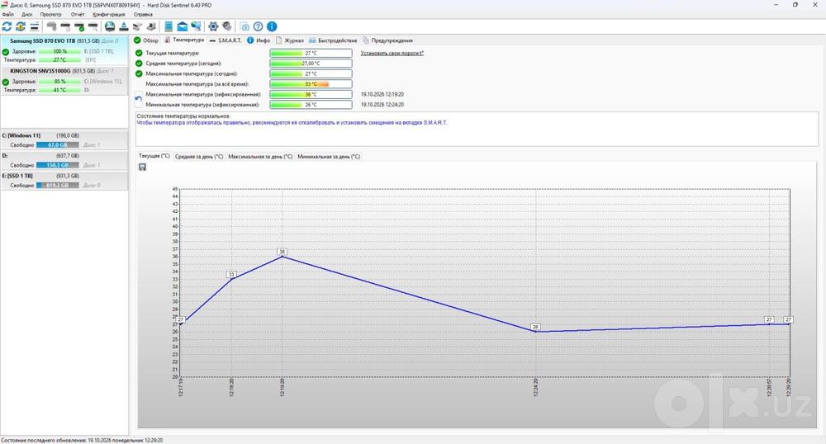
Task: Open the Файл menu
Action: tap(8, 14)
